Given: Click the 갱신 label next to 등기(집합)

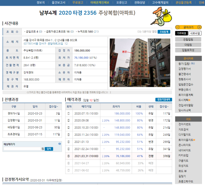Looking at the screenshot, I should click(193, 63).
